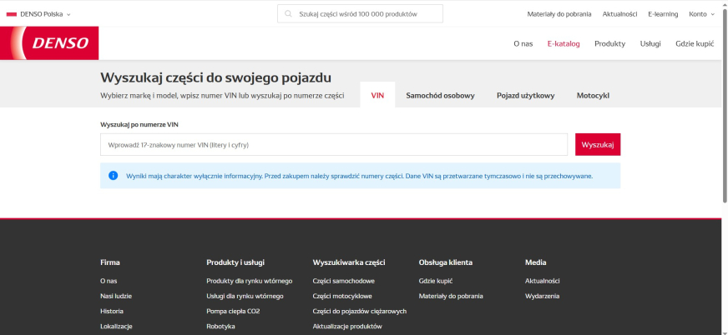Open Pompa ciepła CO2 footer link
This screenshot has width=728, height=335.
tap(233, 311)
